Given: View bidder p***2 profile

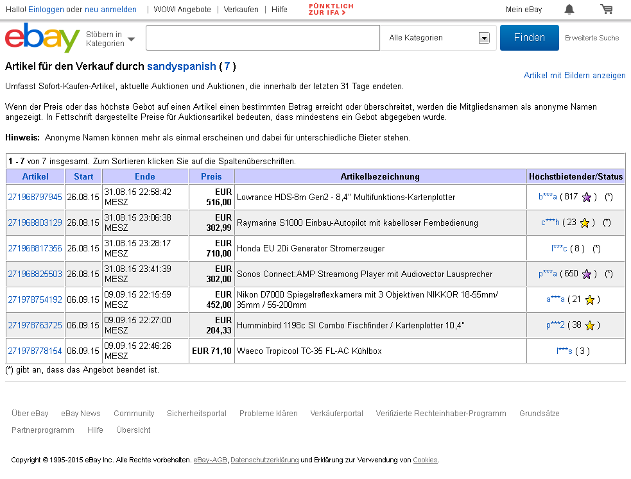Looking at the screenshot, I should pyautogui.click(x=555, y=325).
